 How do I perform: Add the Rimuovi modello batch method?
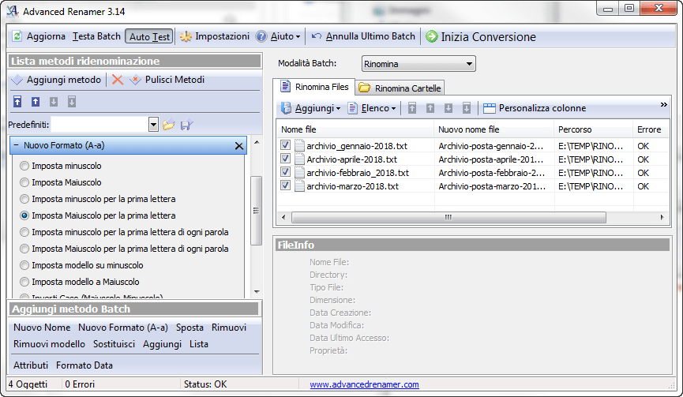[x=49, y=344]
